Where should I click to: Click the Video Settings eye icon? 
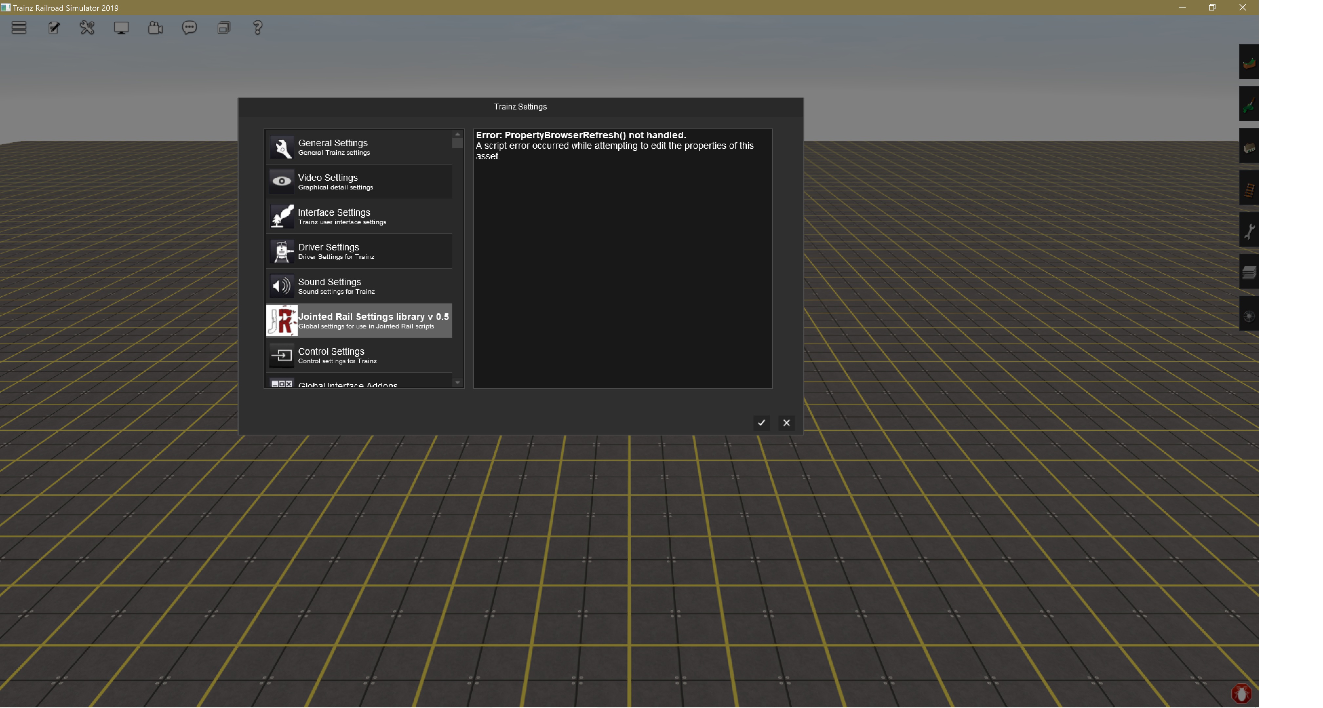coord(282,182)
